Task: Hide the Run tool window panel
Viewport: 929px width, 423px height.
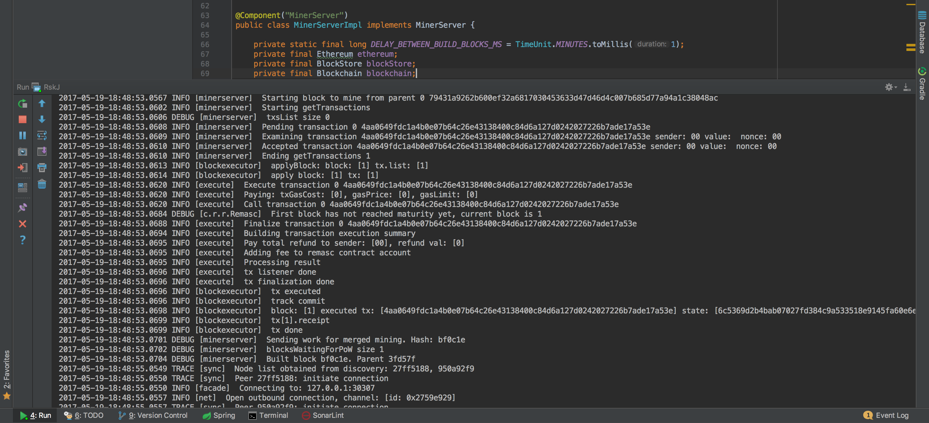Action: [907, 87]
